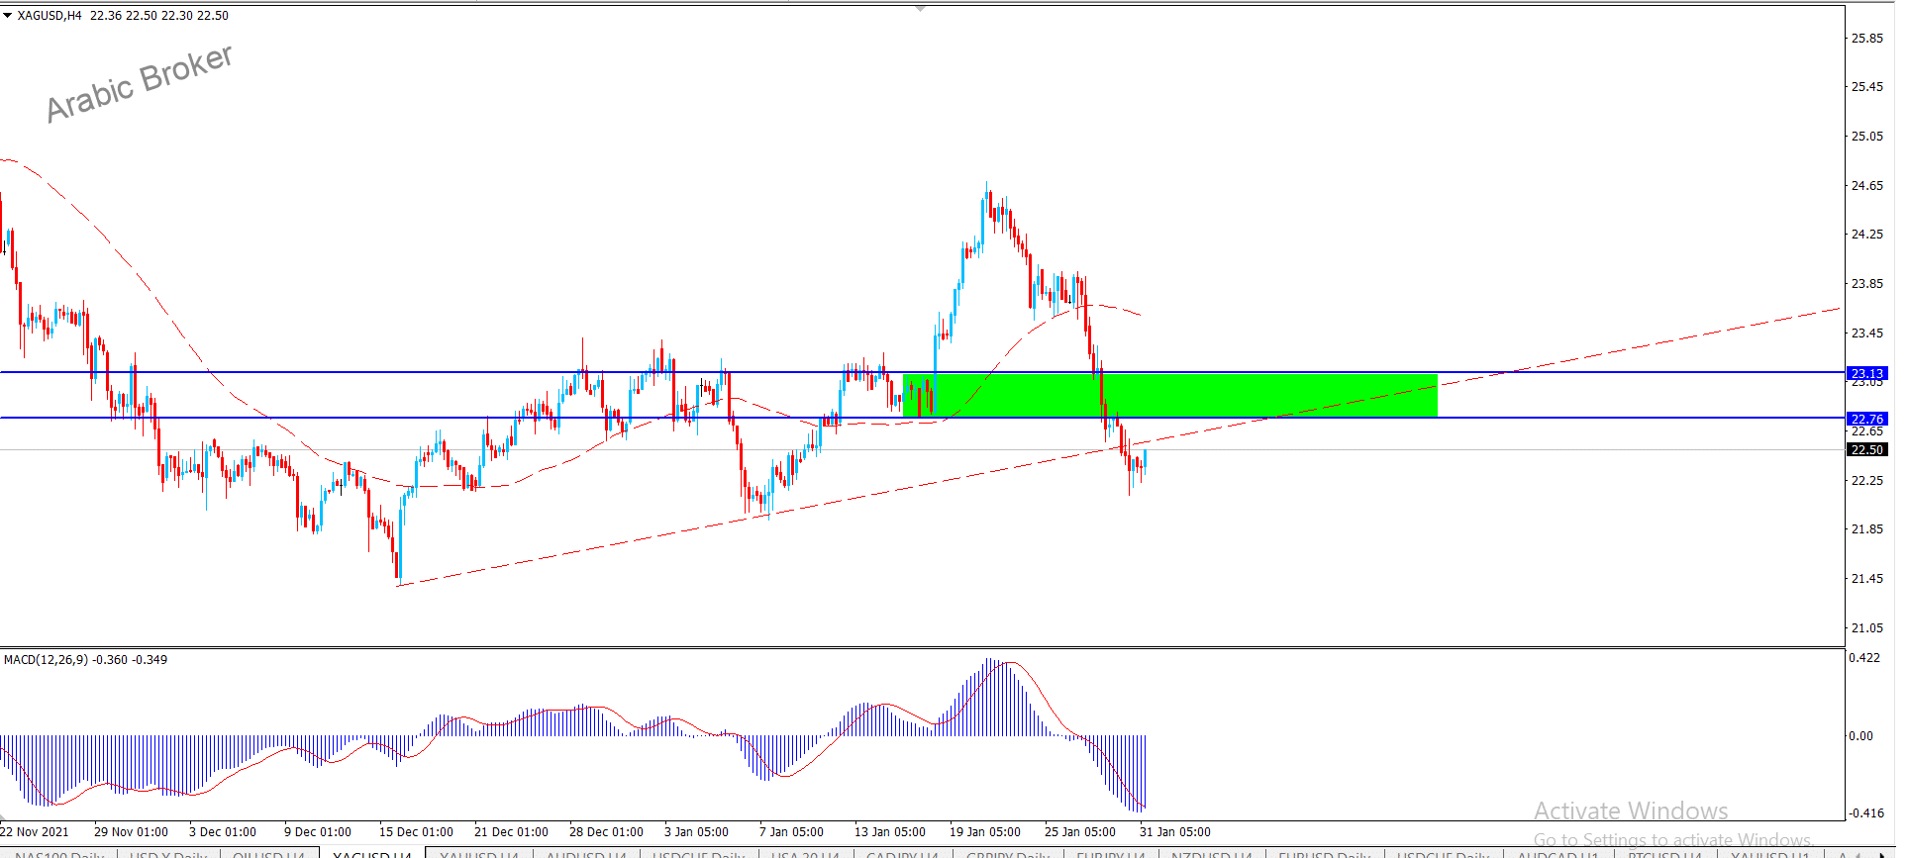The image size is (1909, 858).
Task: Open the XAUUSD H4 chart tab
Action: (479, 853)
